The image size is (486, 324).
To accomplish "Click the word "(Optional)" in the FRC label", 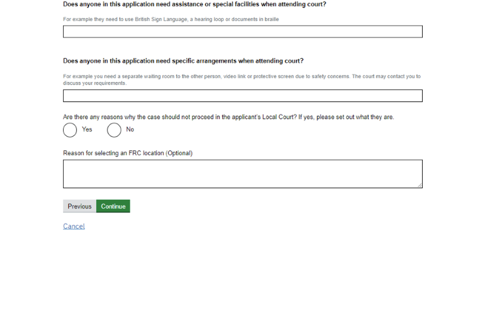I will point(179,153).
